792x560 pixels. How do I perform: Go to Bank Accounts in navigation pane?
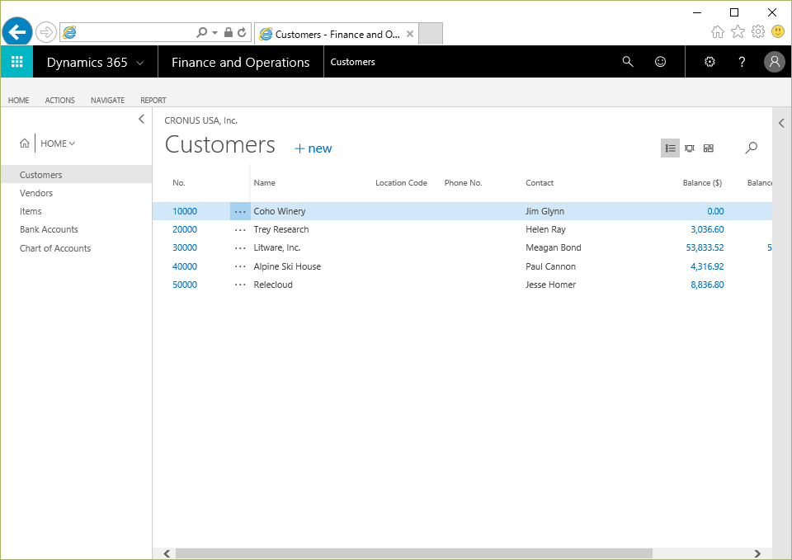tap(49, 229)
